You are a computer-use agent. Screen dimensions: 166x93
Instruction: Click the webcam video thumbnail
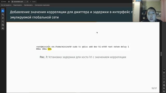pos(149,11)
